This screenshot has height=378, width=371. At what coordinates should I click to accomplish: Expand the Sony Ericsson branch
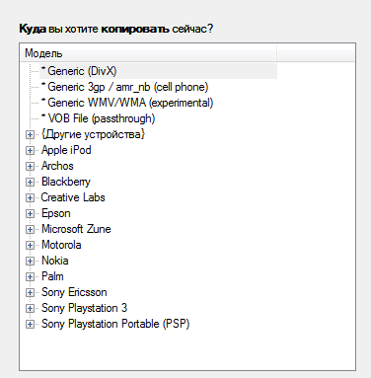(30, 292)
